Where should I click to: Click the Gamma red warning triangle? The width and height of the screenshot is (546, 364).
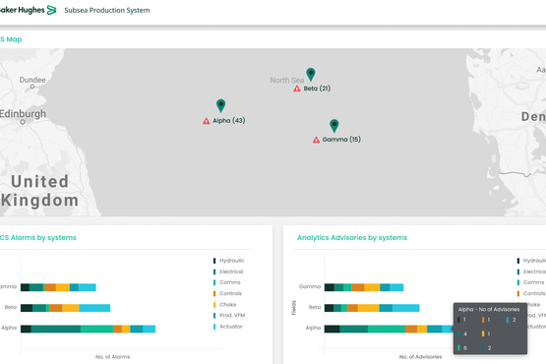[x=316, y=140]
